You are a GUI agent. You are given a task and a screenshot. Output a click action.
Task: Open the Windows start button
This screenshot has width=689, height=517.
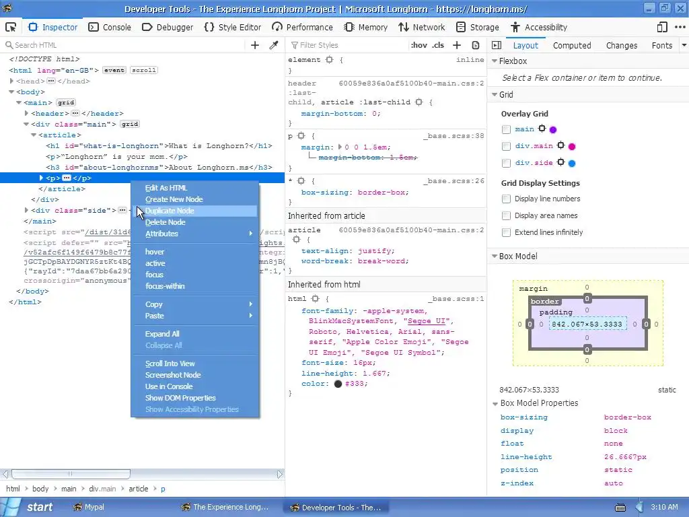(x=30, y=507)
